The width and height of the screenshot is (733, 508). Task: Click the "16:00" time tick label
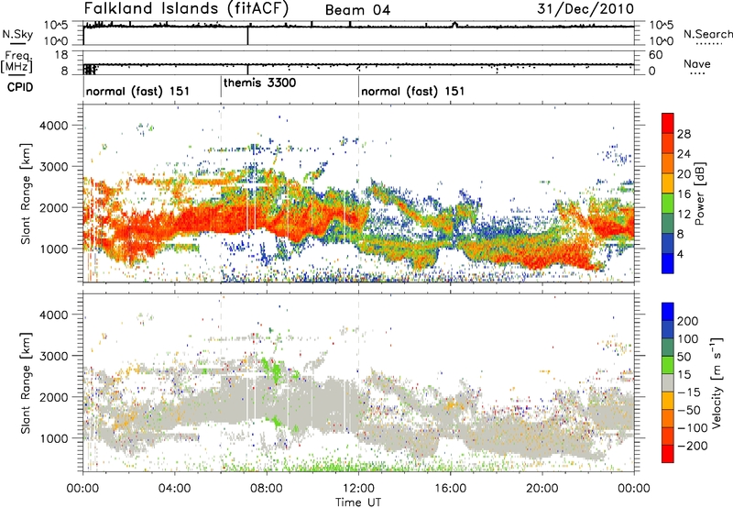click(x=450, y=489)
